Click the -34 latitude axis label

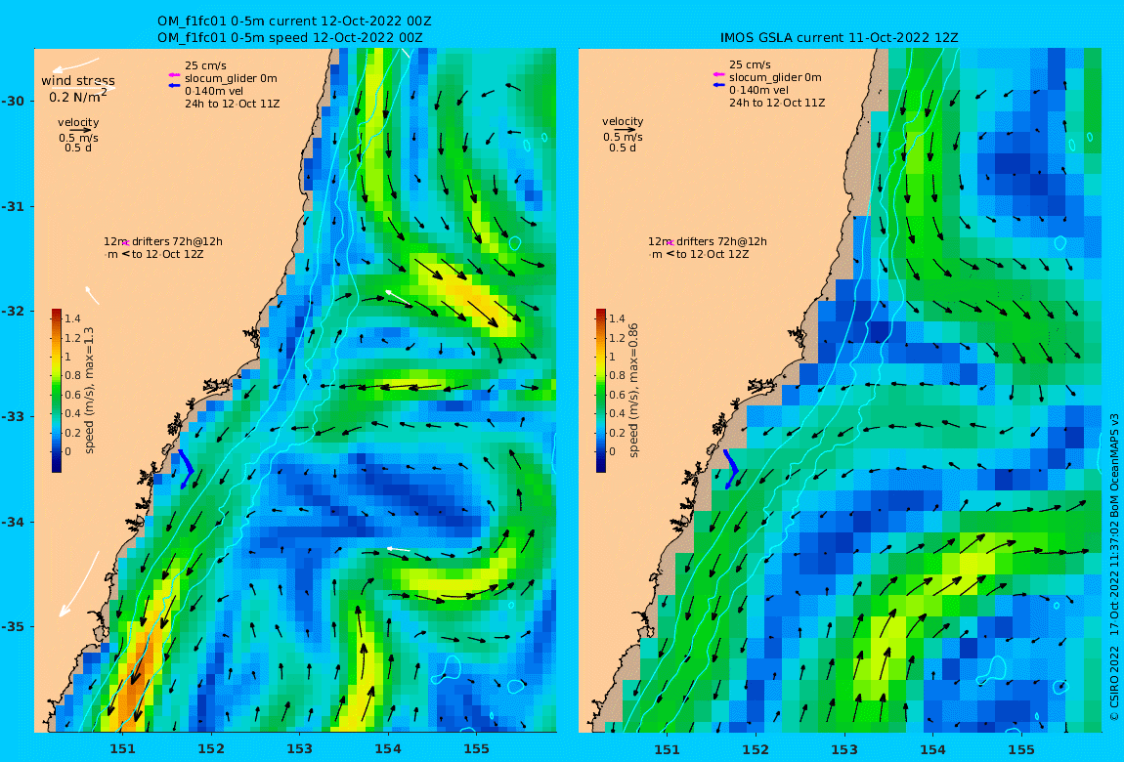[12, 522]
